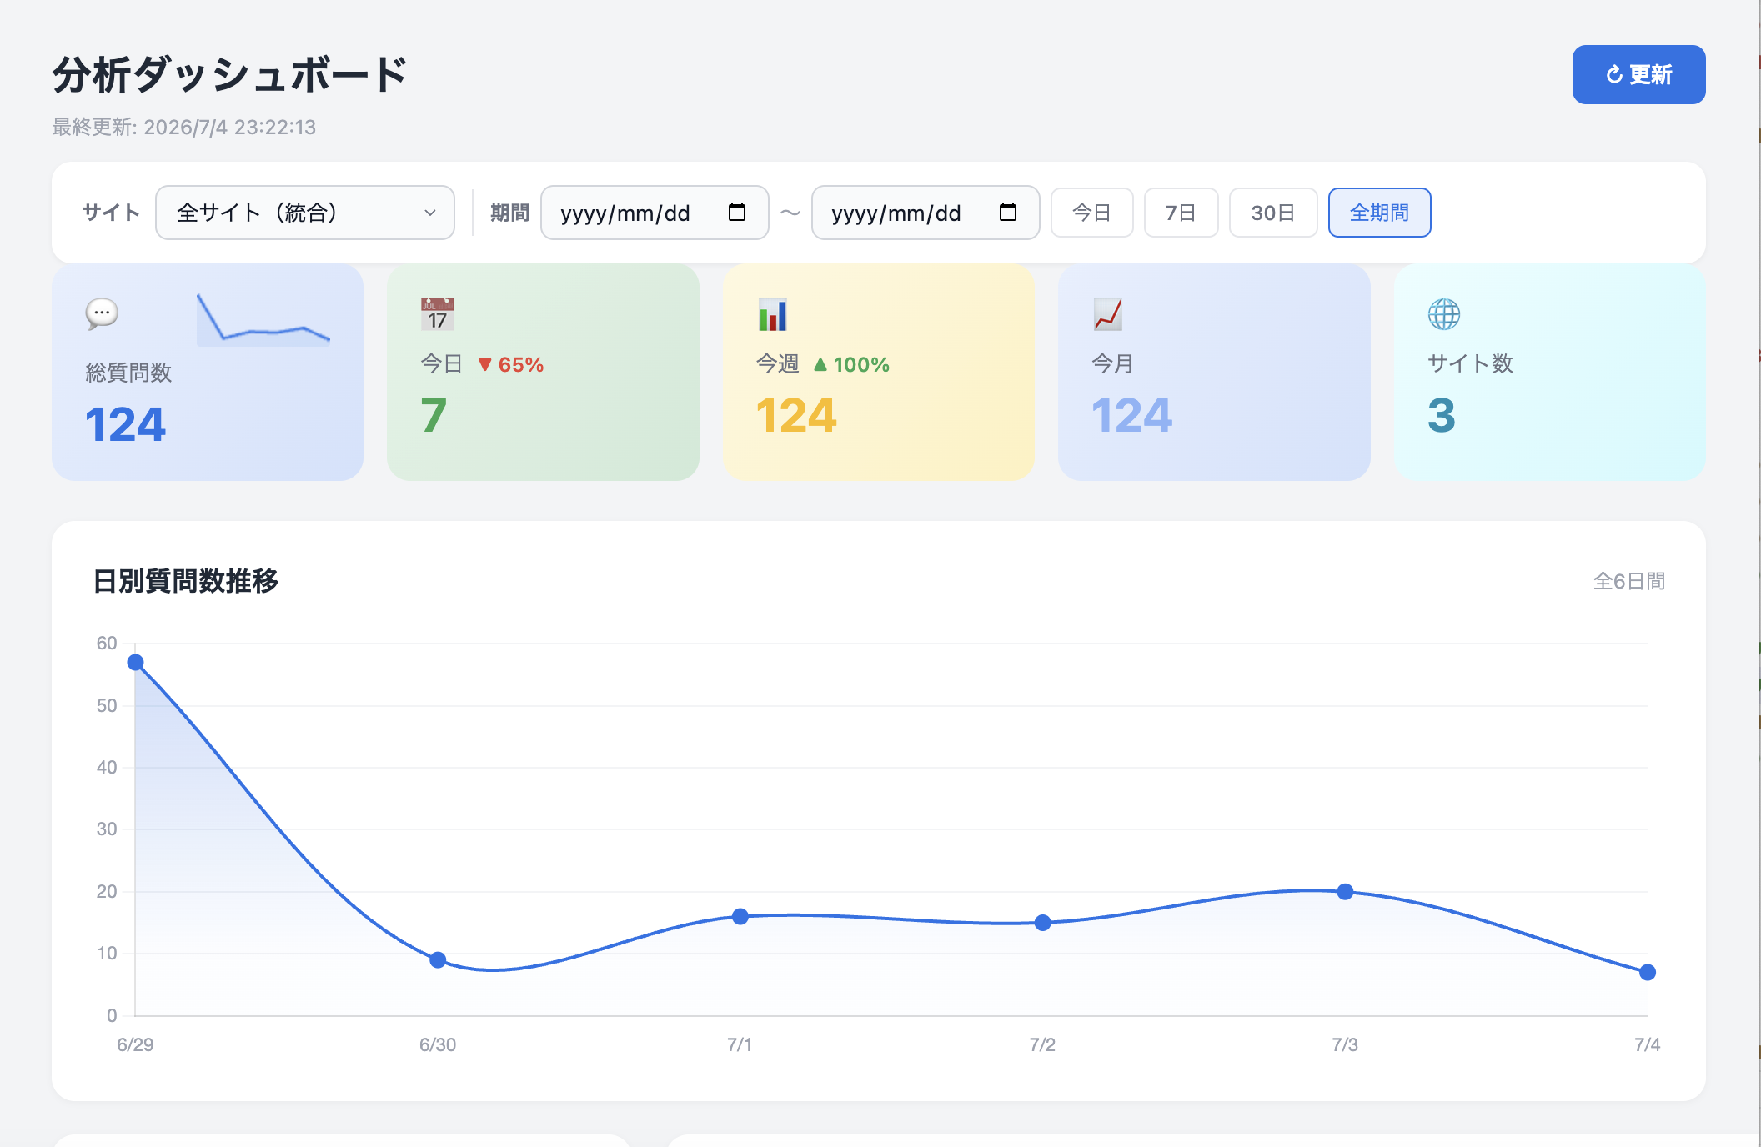Click the 7/2 x-axis label

coord(1042,1044)
